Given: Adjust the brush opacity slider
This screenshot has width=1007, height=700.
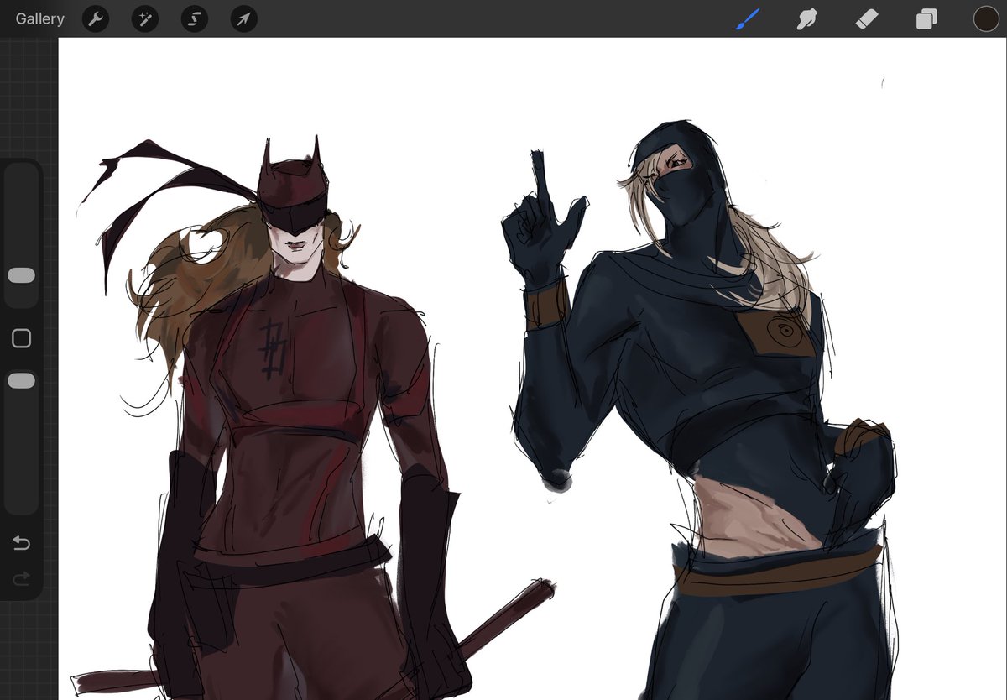Looking at the screenshot, I should pos(21,381).
